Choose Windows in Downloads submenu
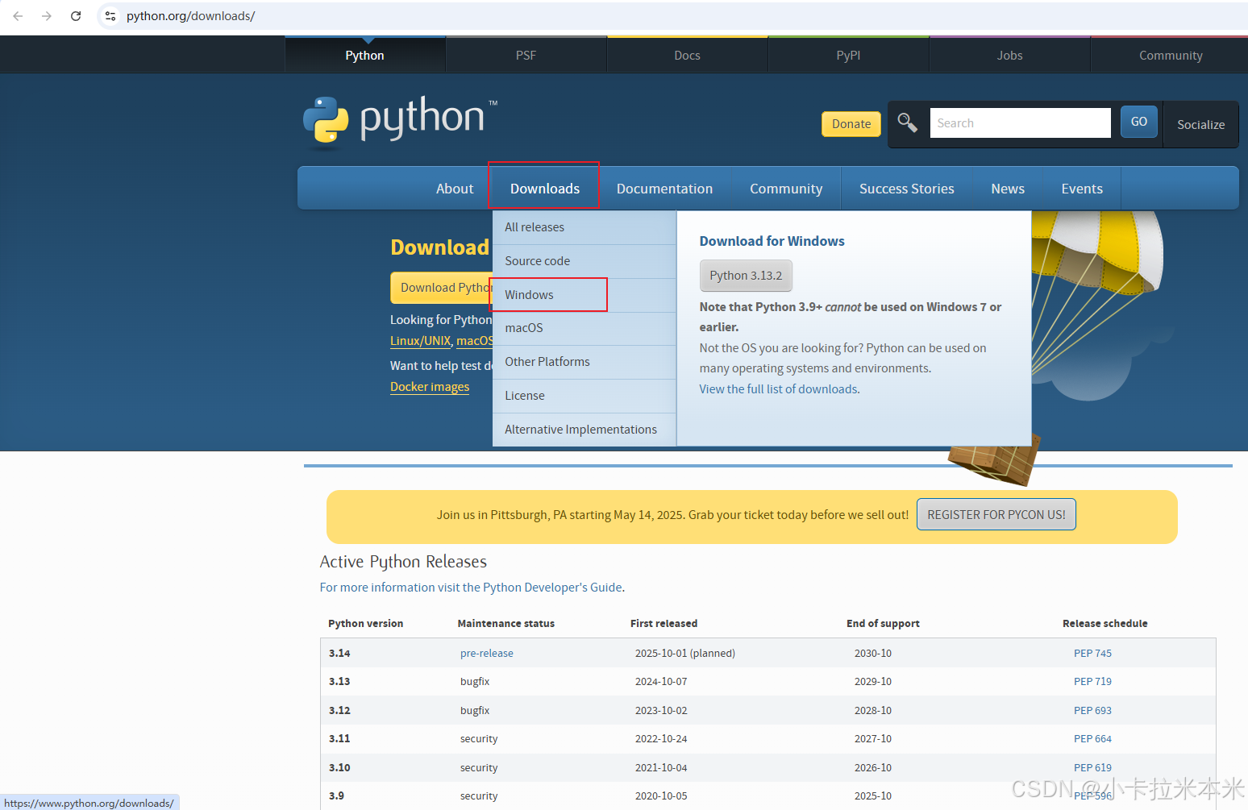1248x810 pixels. (x=584, y=295)
